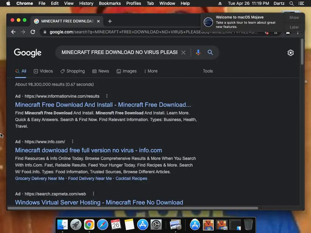Open the Tab menu
Viewport: 311px width, 233px height.
[x=150, y=3]
